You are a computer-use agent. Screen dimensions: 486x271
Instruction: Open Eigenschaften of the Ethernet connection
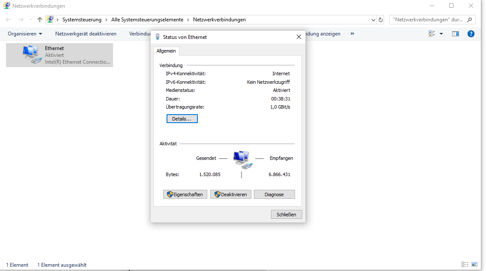185,194
